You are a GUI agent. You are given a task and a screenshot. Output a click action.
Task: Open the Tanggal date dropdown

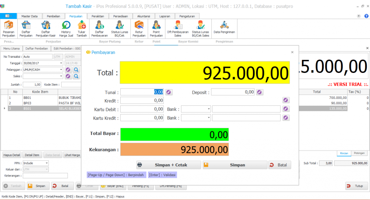pyautogui.click(x=61, y=63)
